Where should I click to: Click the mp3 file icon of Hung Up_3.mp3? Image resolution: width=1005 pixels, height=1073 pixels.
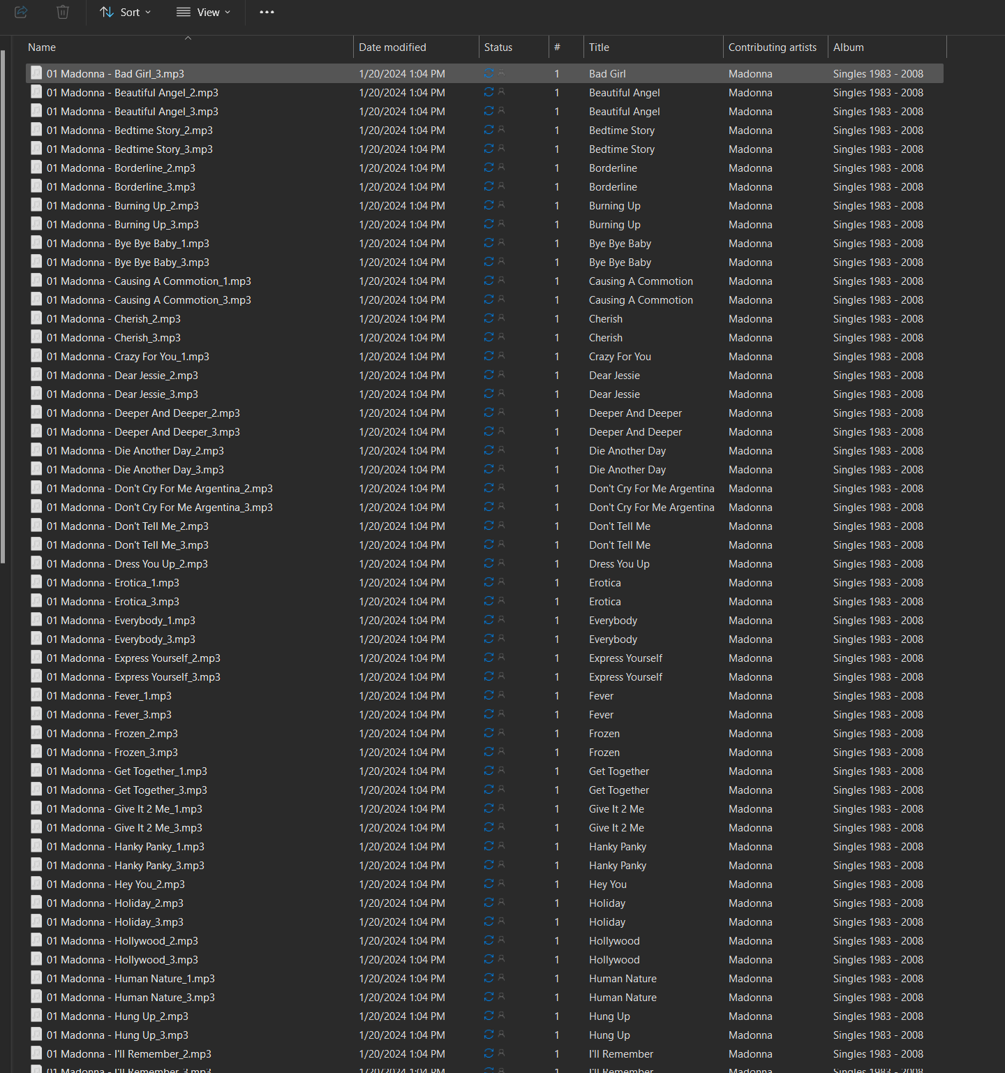(36, 1035)
